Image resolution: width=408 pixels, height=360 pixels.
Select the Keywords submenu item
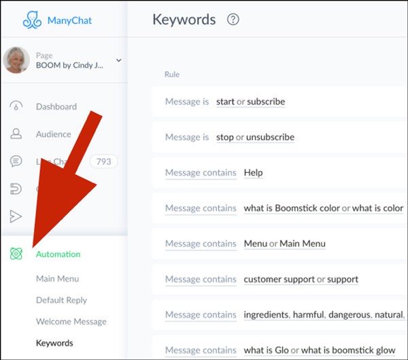coord(54,343)
